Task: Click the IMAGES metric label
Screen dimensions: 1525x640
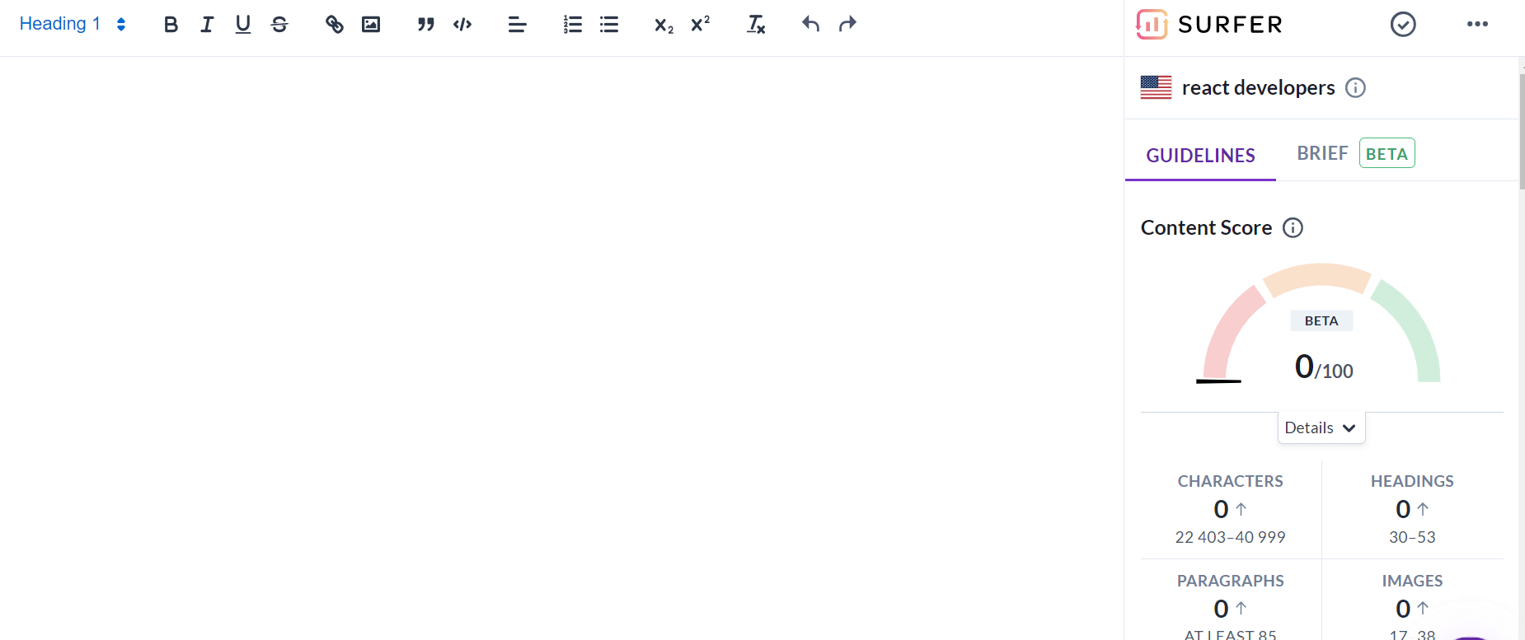Action: click(1412, 581)
